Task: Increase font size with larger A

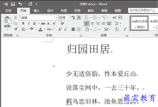Action: click(x=60, y=29)
